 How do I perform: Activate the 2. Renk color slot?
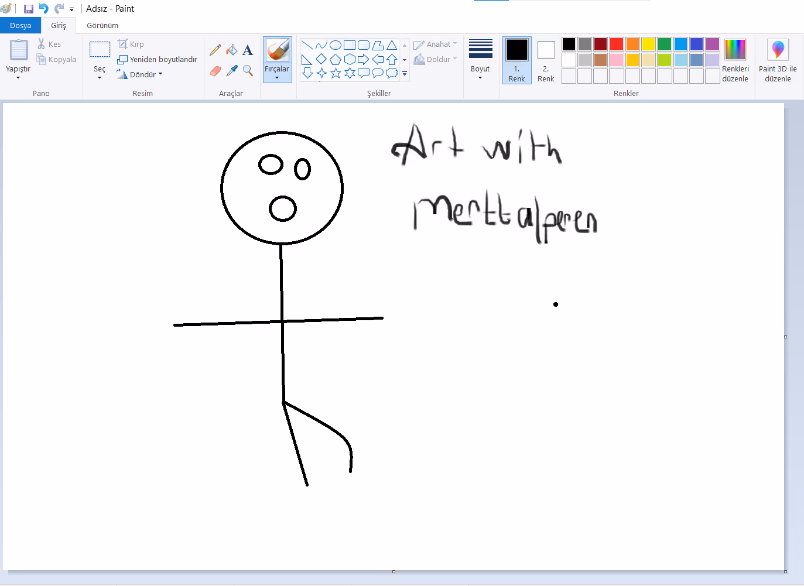(x=546, y=60)
